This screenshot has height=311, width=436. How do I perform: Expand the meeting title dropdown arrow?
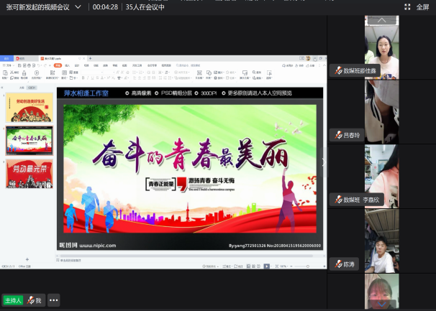coord(85,6)
